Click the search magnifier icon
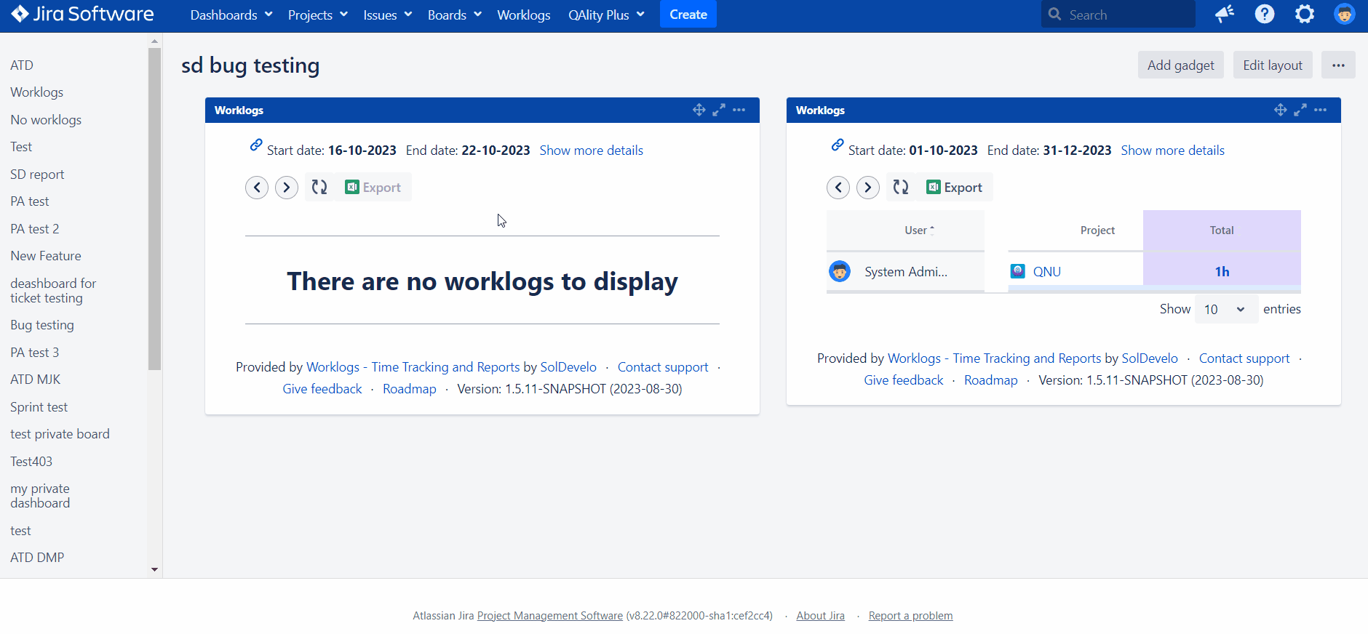Image resolution: width=1368 pixels, height=634 pixels. tap(1054, 14)
